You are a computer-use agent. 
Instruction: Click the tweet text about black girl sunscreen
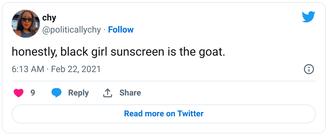click(x=118, y=52)
